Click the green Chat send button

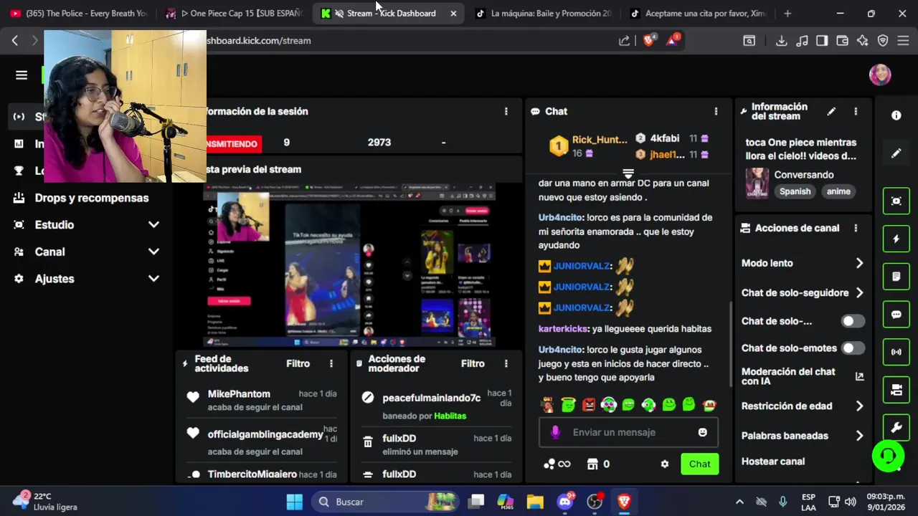coord(699,464)
